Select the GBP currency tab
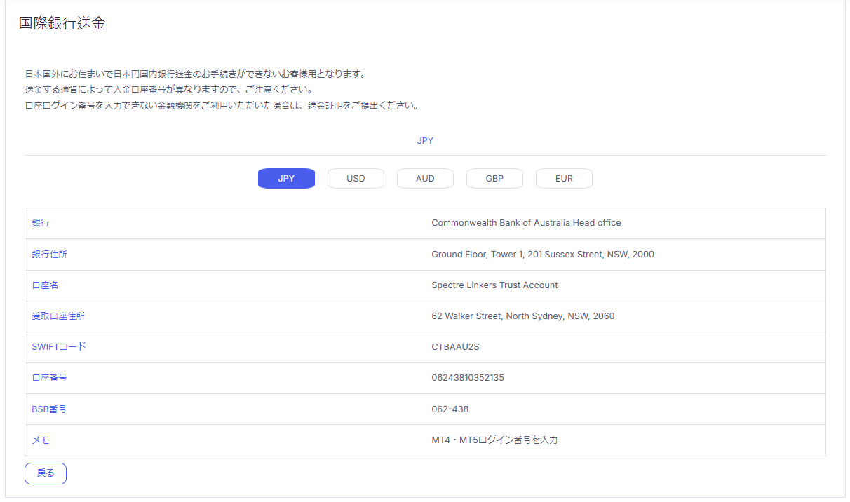The image size is (850, 502). pos(494,179)
